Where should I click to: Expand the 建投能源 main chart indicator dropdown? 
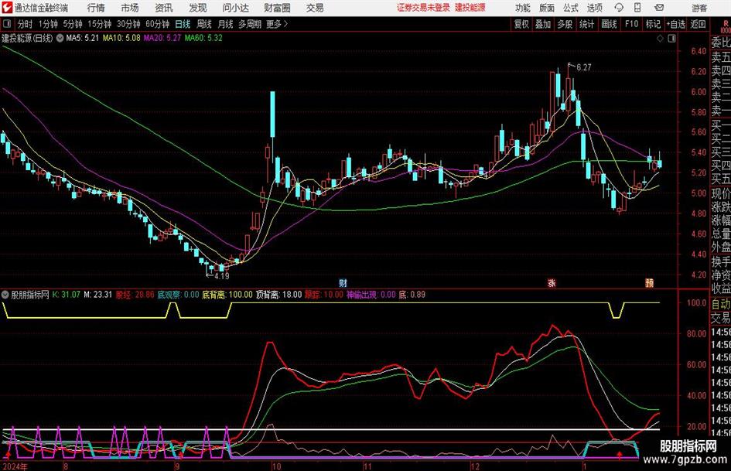click(x=60, y=38)
